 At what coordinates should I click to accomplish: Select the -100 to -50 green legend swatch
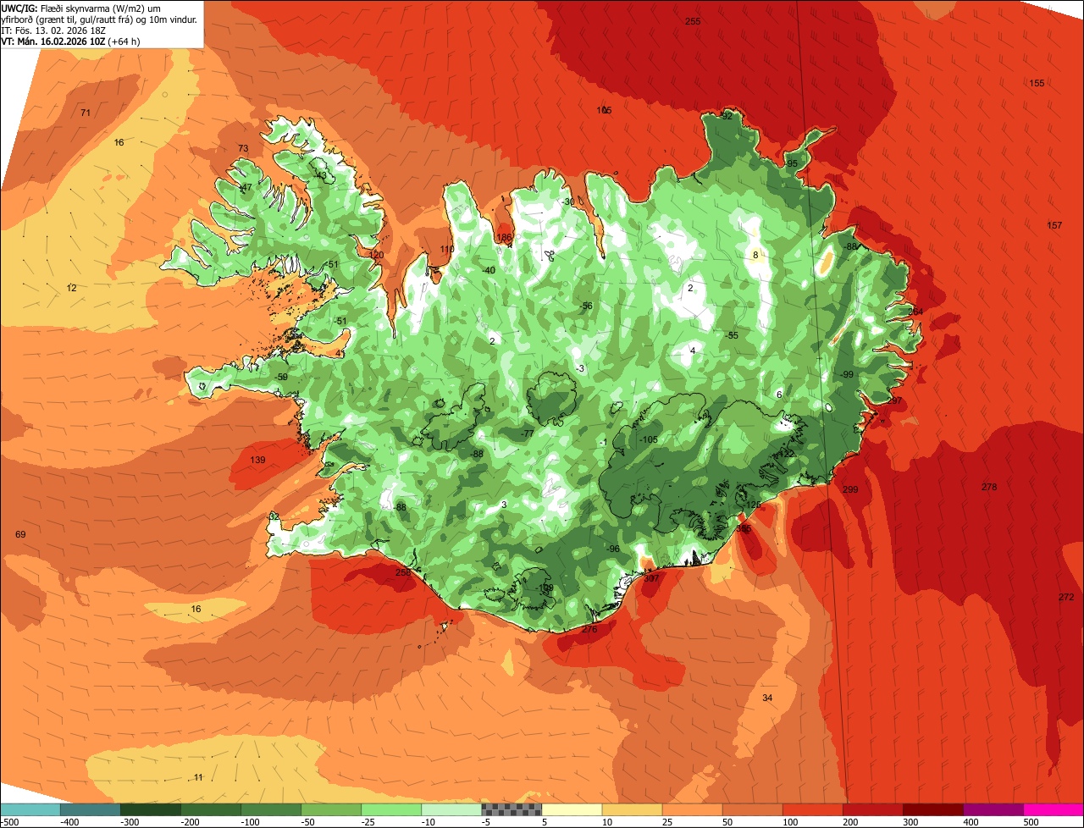coord(271,809)
